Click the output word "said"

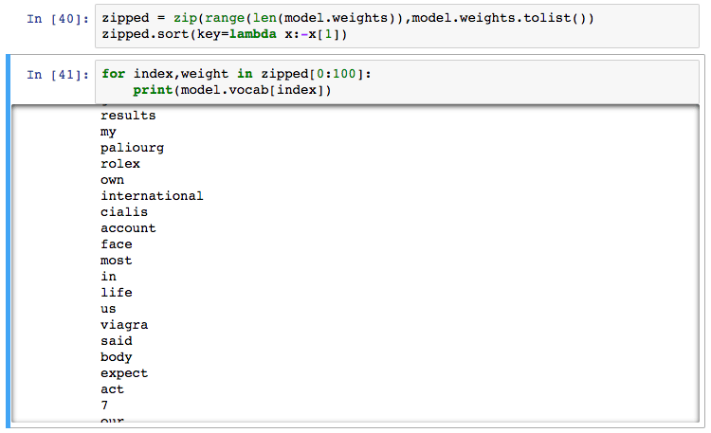(x=117, y=341)
